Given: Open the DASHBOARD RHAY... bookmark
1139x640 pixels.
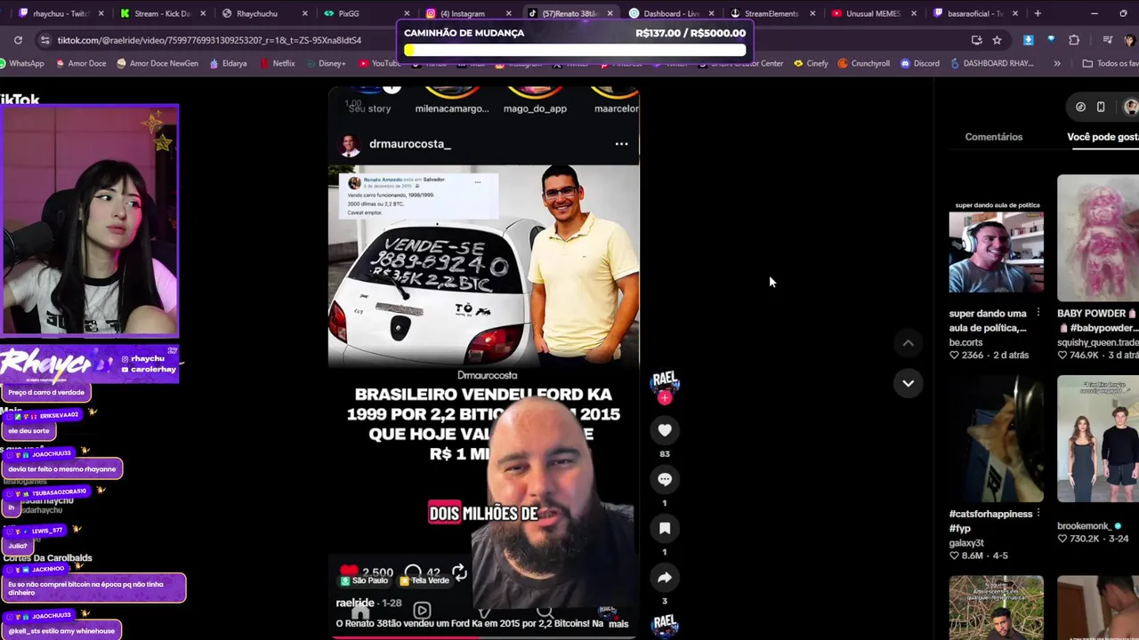Looking at the screenshot, I should tap(991, 63).
